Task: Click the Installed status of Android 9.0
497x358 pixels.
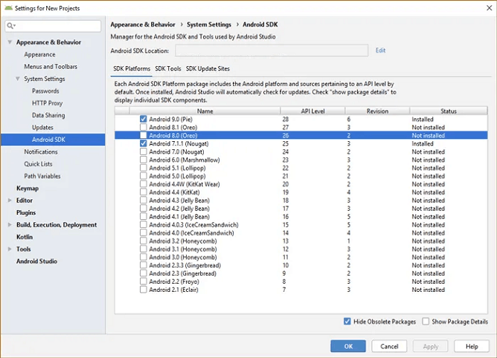Action: pos(423,120)
